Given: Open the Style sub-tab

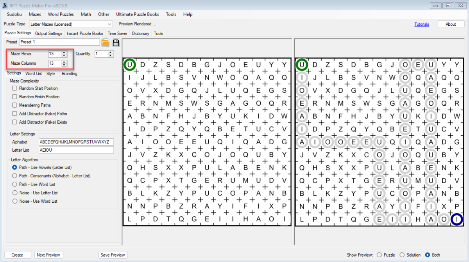Looking at the screenshot, I should pos(50,73).
